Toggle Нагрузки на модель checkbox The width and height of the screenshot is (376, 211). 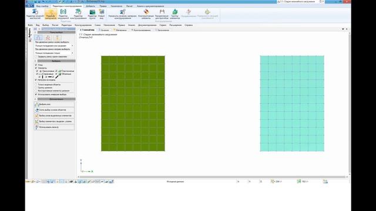tap(36, 80)
